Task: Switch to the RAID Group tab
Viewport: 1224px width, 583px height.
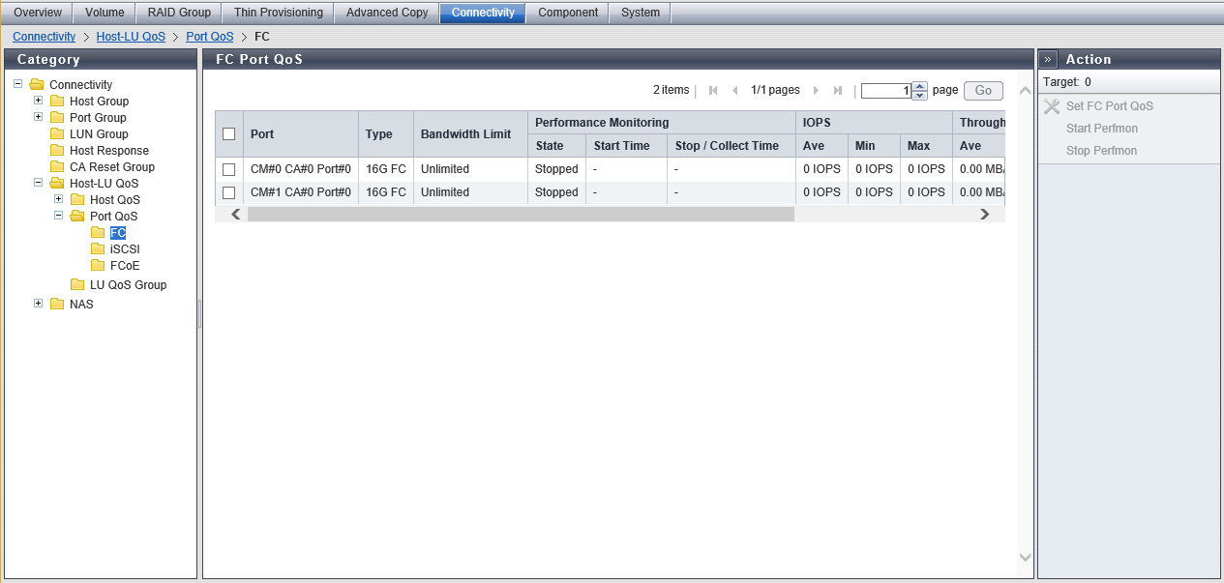Action: tap(179, 13)
